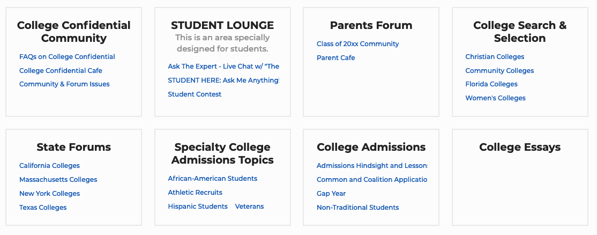Visit the Student Contest forum

(x=195, y=94)
